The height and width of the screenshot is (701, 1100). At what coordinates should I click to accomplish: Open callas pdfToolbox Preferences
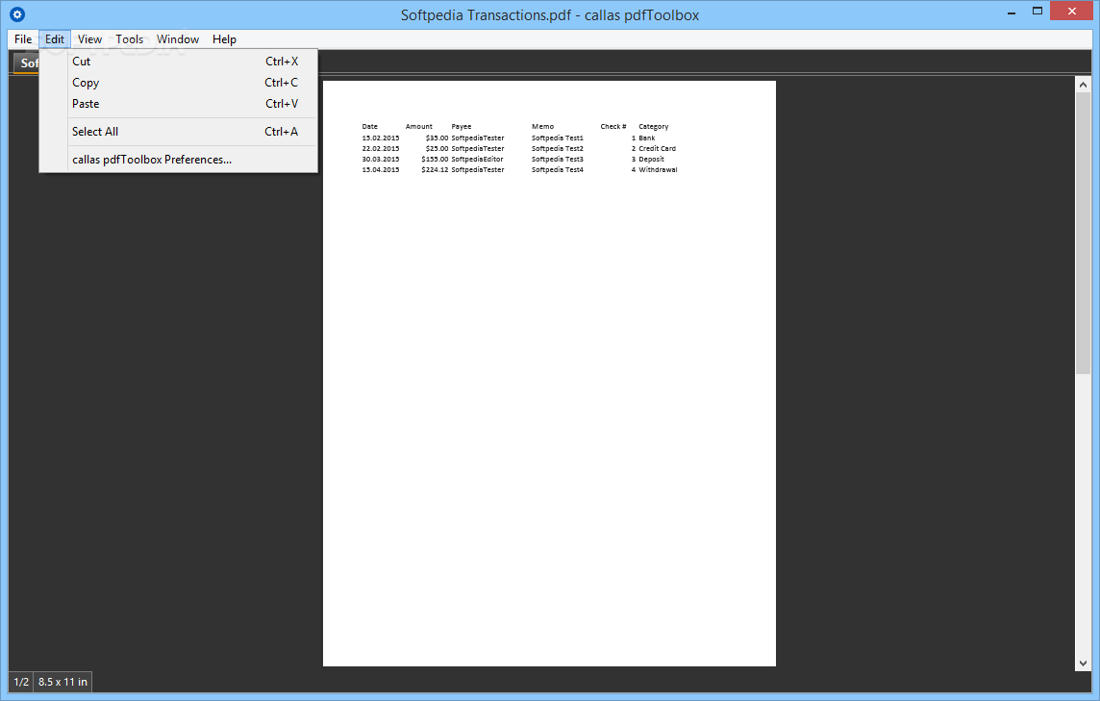point(179,160)
